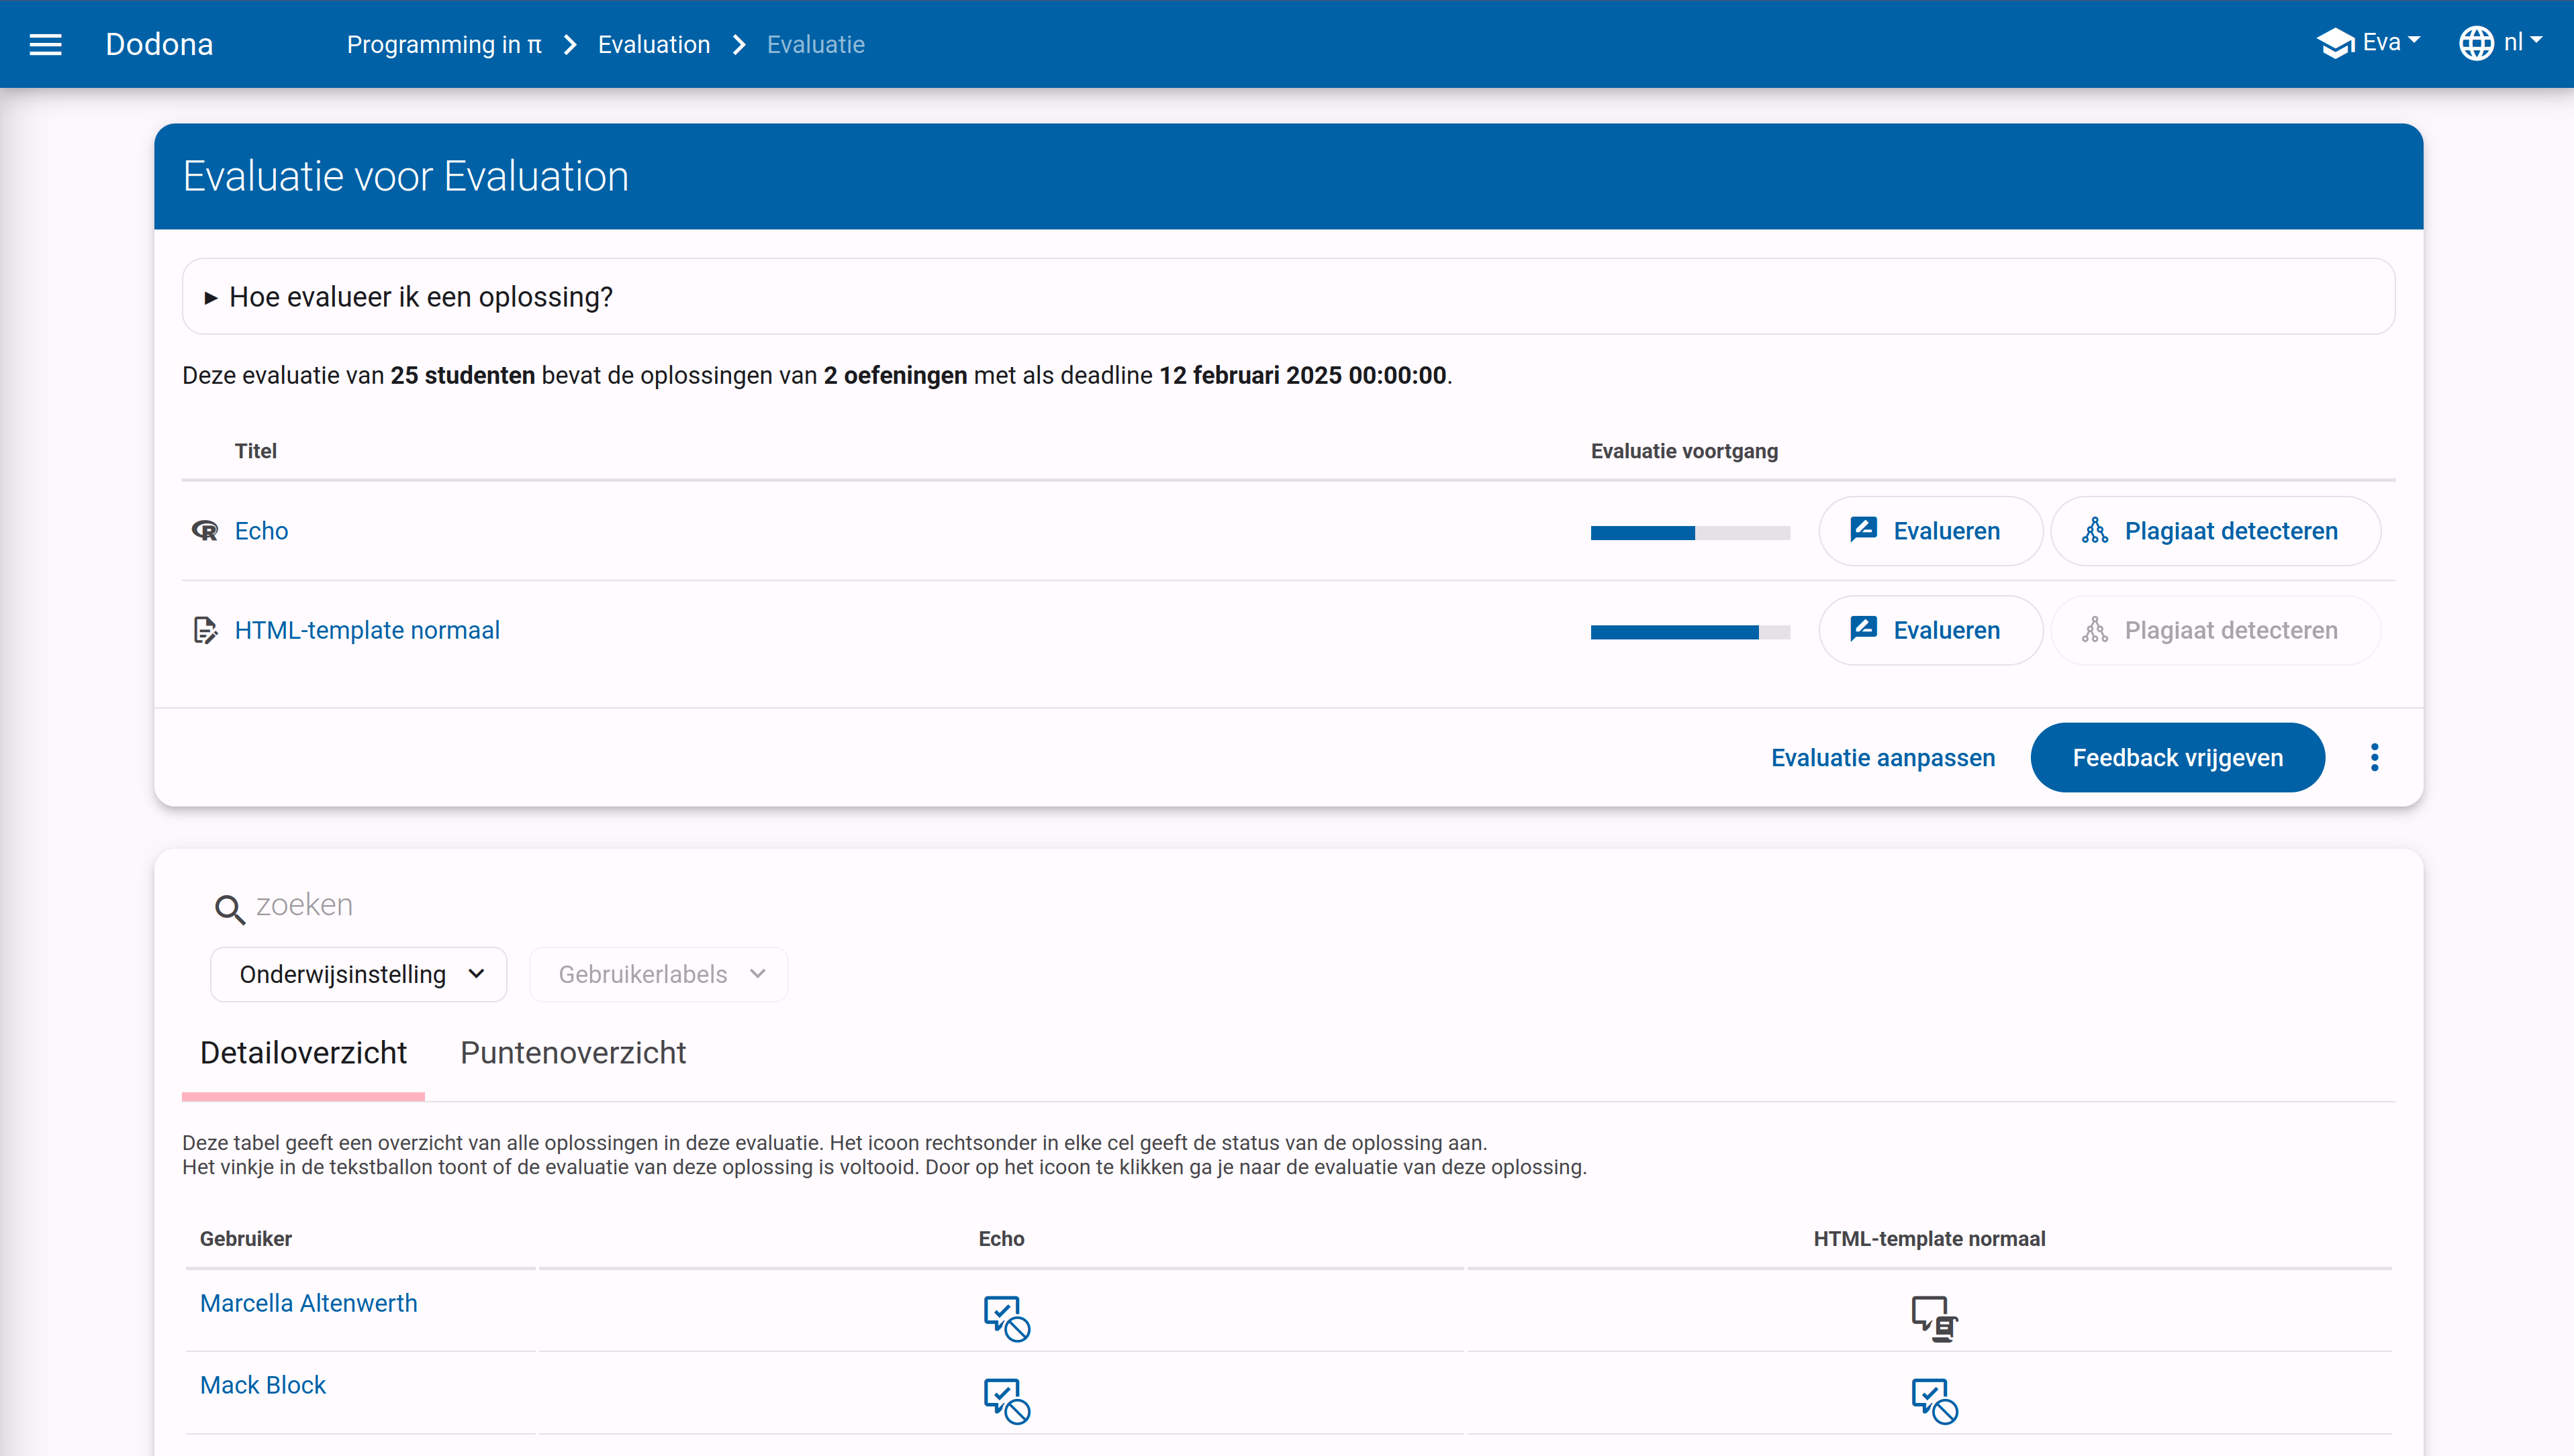Open the Eva user account menu

coord(2369,43)
